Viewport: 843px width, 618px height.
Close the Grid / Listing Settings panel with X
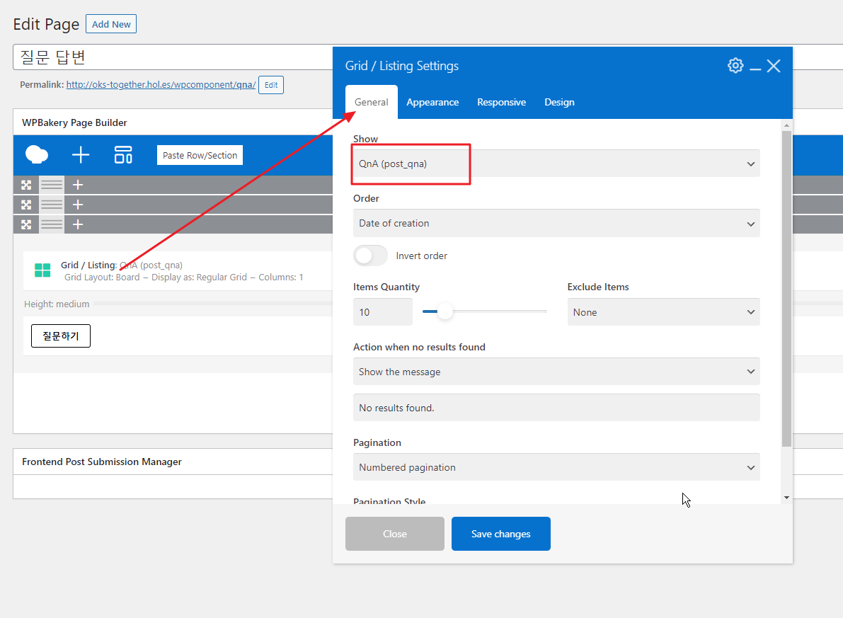[774, 66]
